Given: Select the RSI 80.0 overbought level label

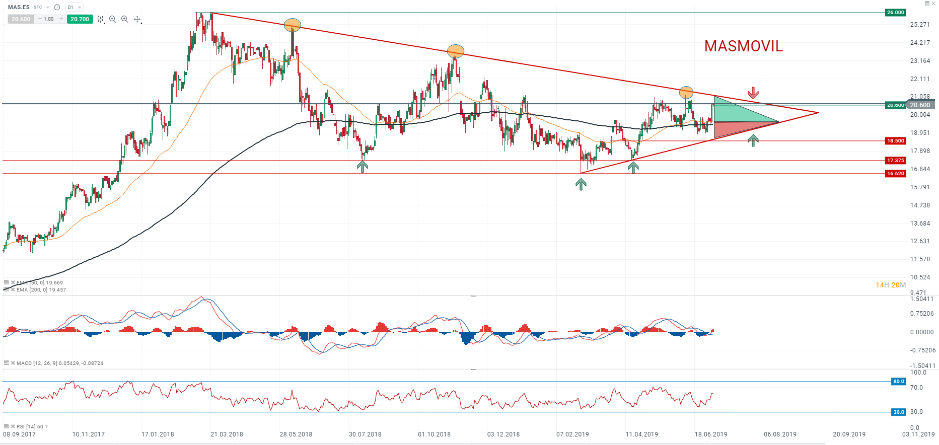Looking at the screenshot, I should coord(899,382).
